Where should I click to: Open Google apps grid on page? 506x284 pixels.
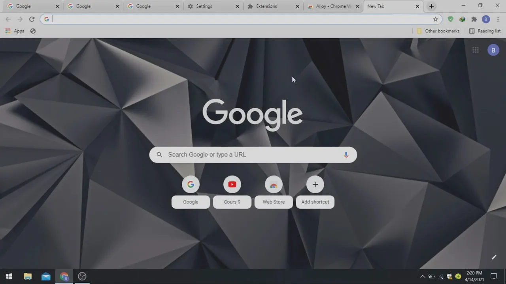point(476,50)
